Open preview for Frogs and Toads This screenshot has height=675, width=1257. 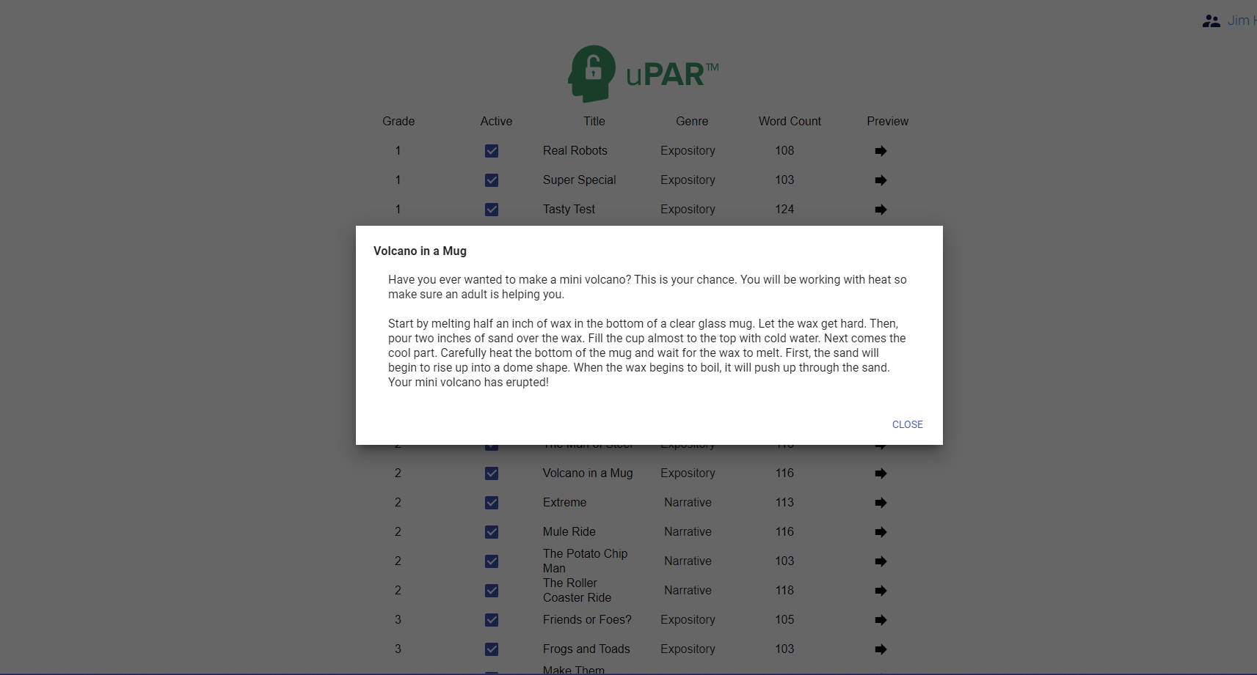[x=880, y=649]
